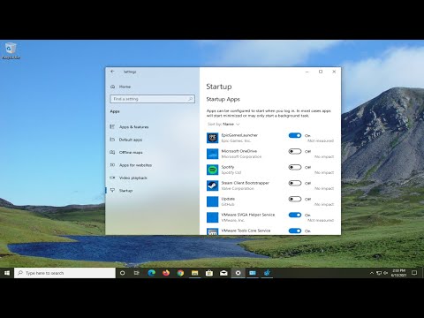Click the Home icon in Settings sidebar

[112, 87]
